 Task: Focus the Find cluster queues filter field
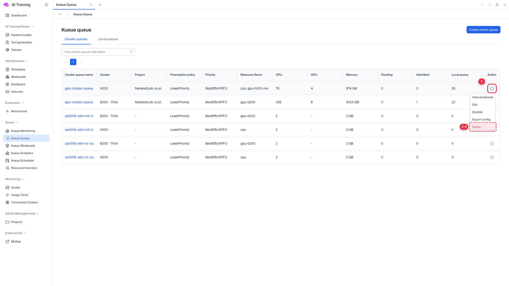click(99, 52)
